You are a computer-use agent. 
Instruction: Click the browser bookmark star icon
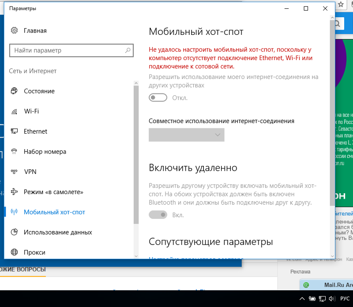pos(341,4)
